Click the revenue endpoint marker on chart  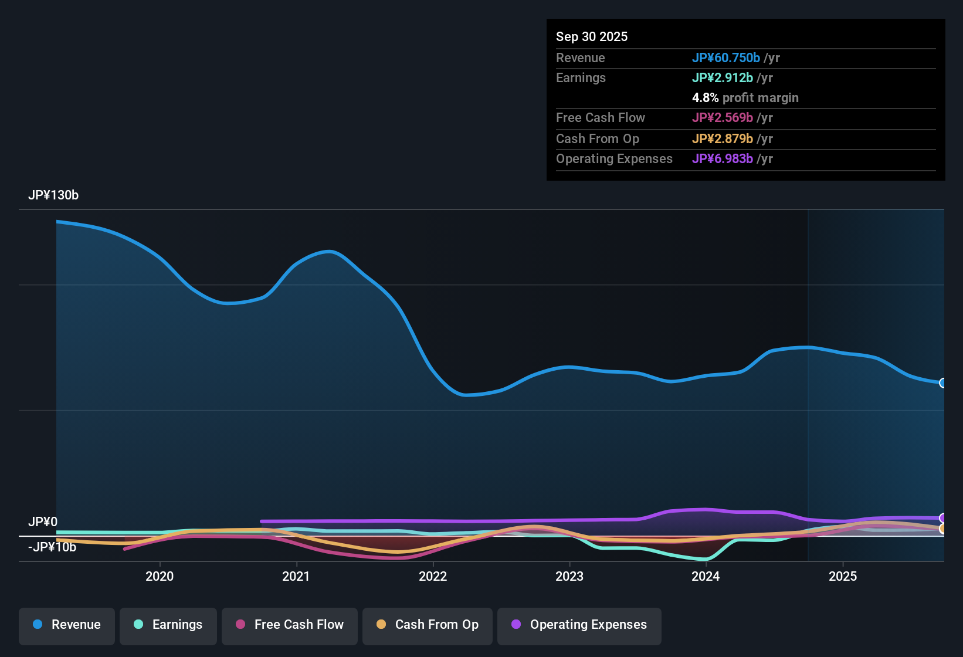pyautogui.click(x=942, y=382)
